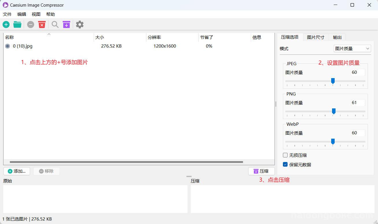The height and width of the screenshot is (224, 378).
Task: Sort by the 分辨率 column header
Action: pyautogui.click(x=173, y=37)
